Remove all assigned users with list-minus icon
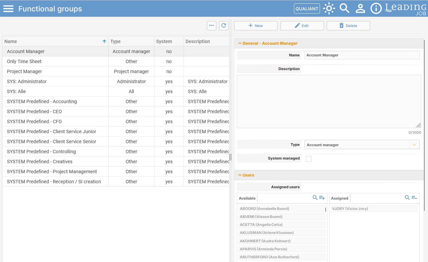Screen dimensions: 428x262 coord(414,198)
